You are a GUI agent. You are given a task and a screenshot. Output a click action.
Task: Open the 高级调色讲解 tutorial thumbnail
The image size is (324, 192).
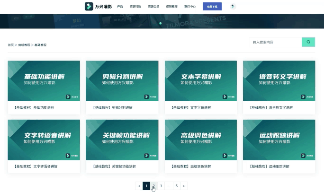(x=201, y=140)
